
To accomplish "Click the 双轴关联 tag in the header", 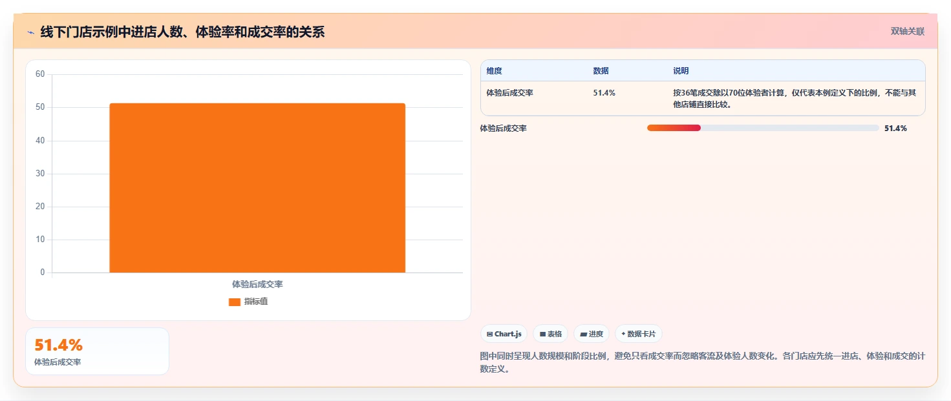I will click(x=908, y=31).
